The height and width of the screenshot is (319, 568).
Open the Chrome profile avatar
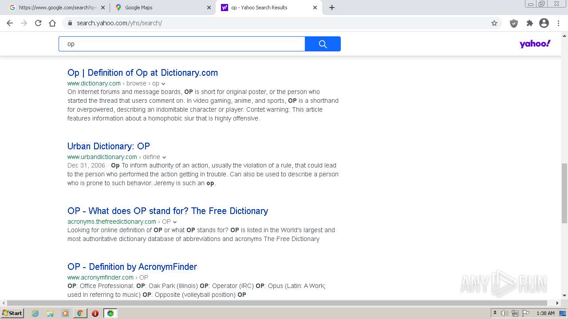pos(544,23)
